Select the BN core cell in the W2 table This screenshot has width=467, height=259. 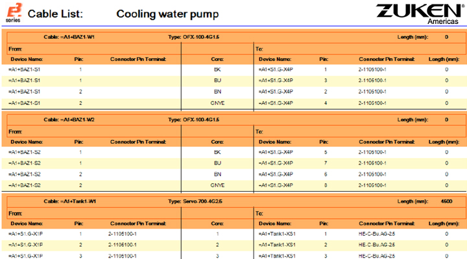pyautogui.click(x=217, y=174)
